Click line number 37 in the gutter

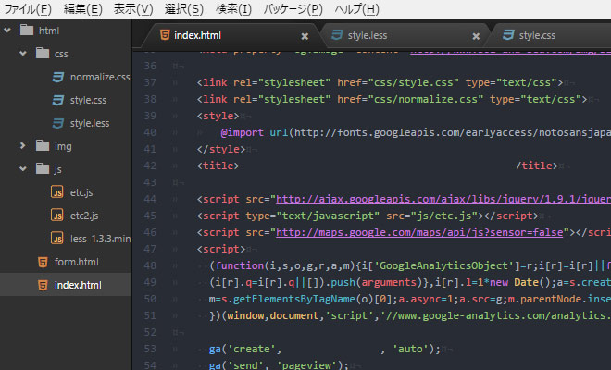[150, 82]
